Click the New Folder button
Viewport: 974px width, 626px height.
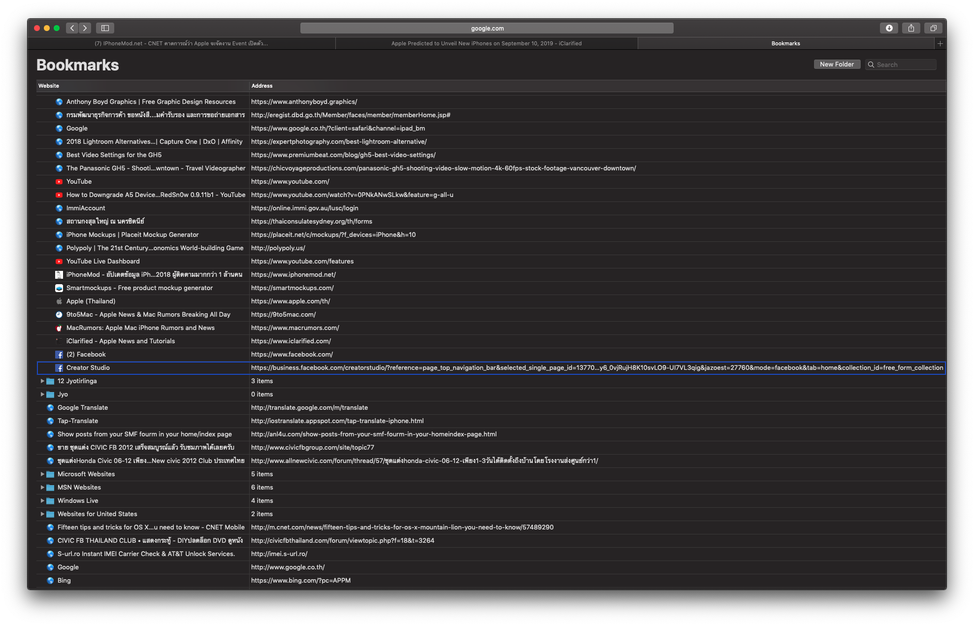tap(837, 64)
